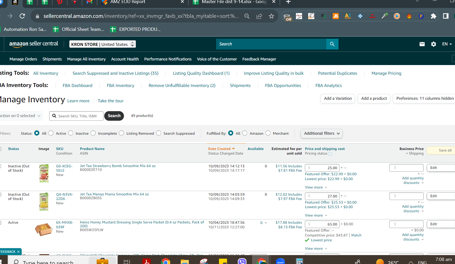Click the extension icon labeled Off
455x264 pixels.
288,17
